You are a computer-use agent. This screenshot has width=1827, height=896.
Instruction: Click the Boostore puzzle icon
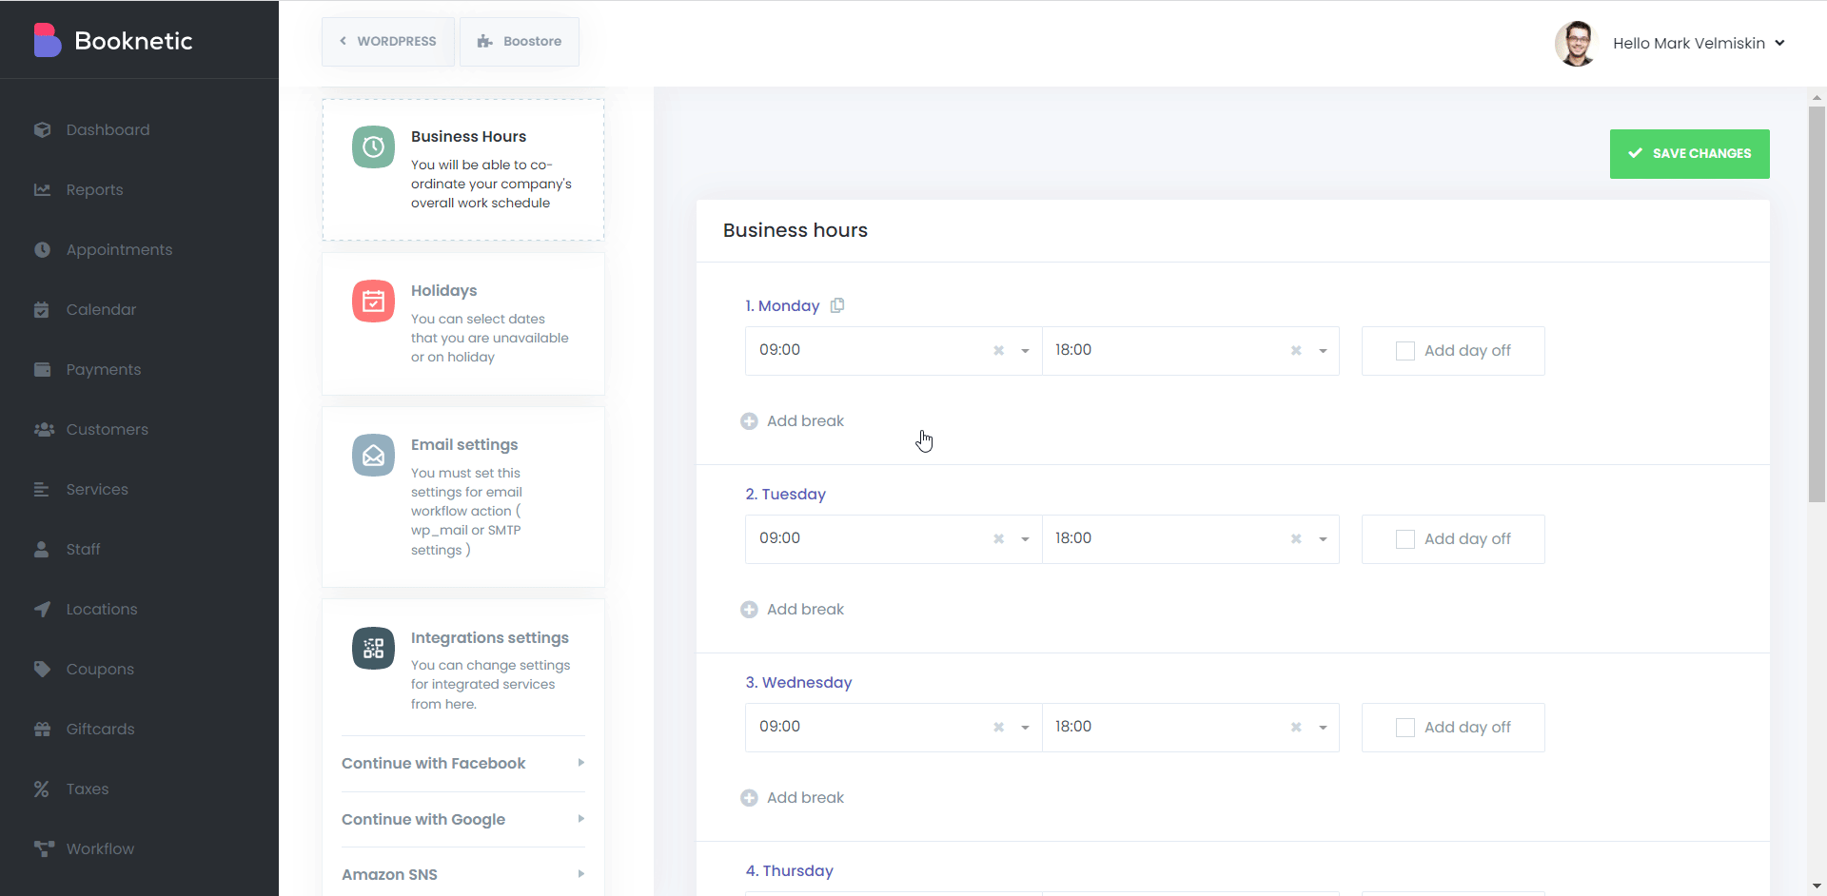click(x=485, y=41)
